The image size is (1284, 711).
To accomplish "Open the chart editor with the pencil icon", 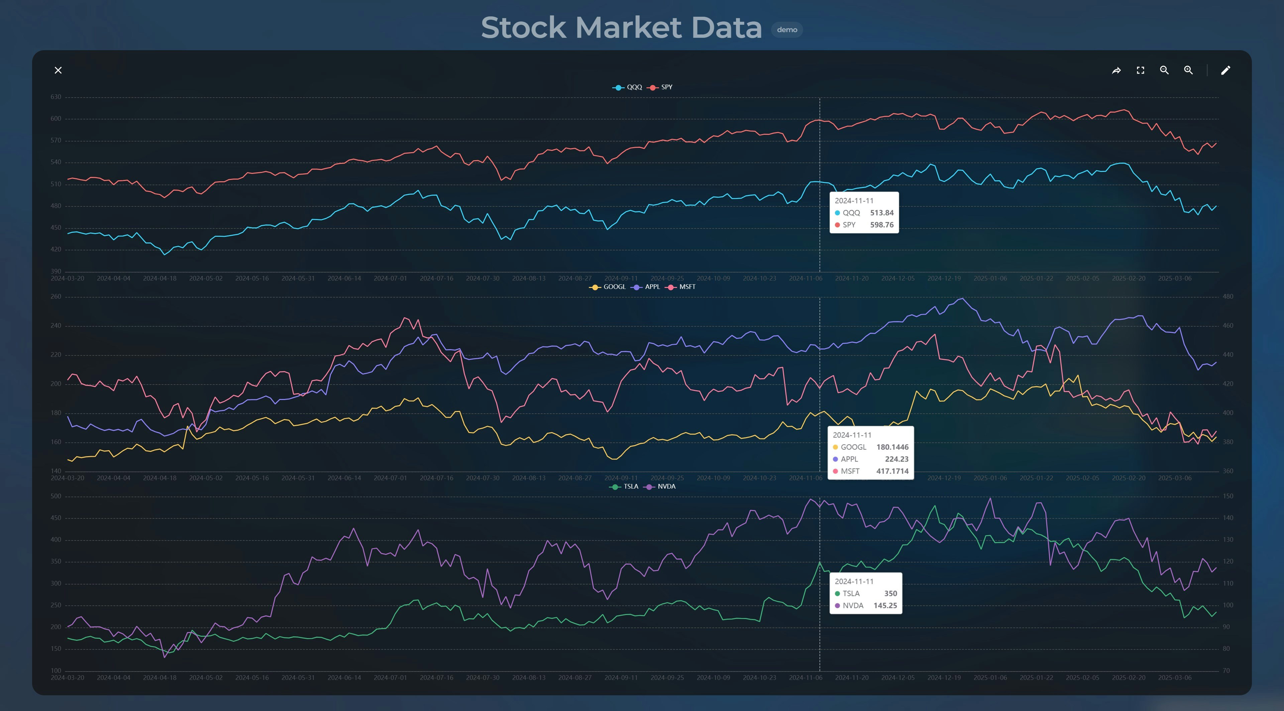I will coord(1226,70).
